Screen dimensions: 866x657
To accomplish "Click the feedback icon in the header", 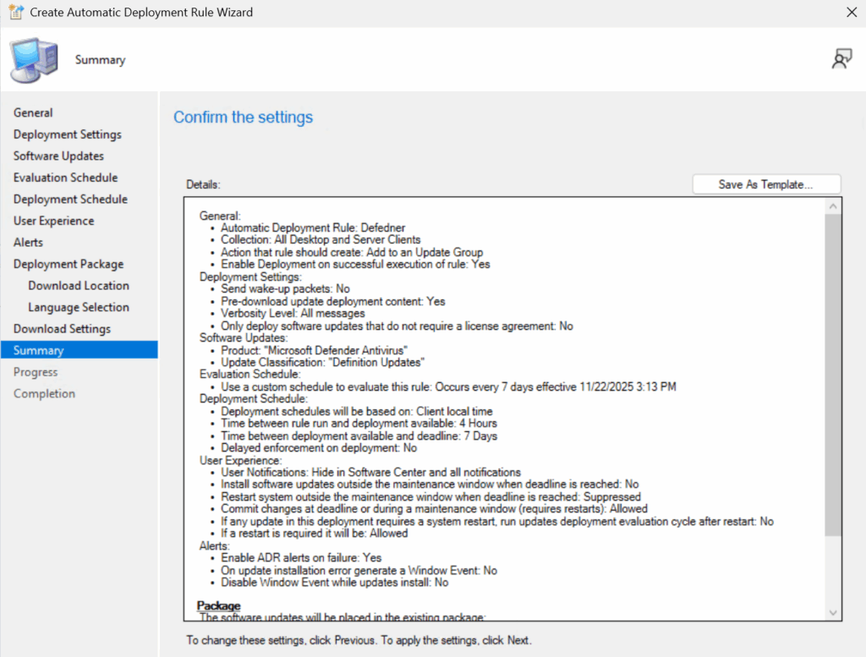I will coord(841,59).
